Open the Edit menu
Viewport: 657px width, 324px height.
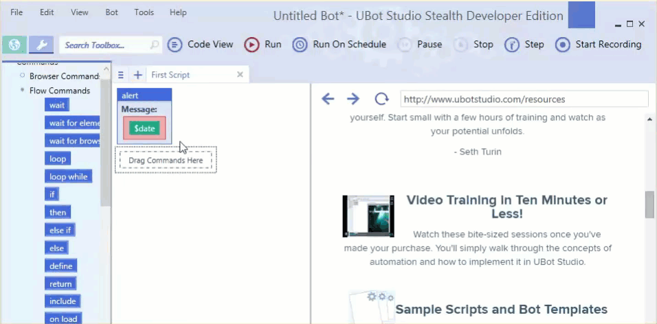coord(47,12)
